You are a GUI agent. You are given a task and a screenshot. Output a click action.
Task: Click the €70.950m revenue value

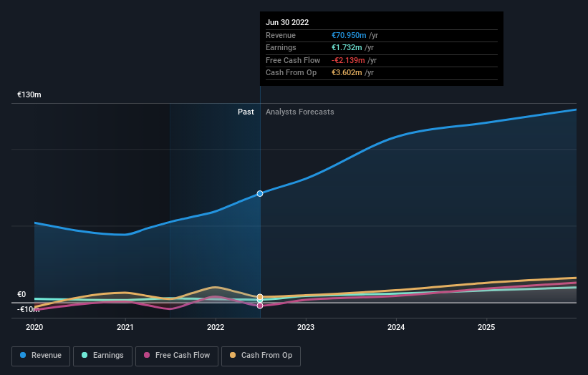(x=349, y=35)
